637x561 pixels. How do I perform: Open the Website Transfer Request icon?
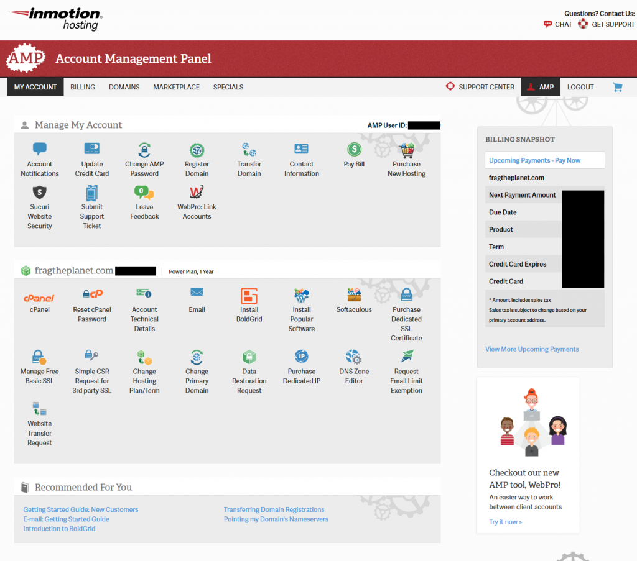(39, 408)
